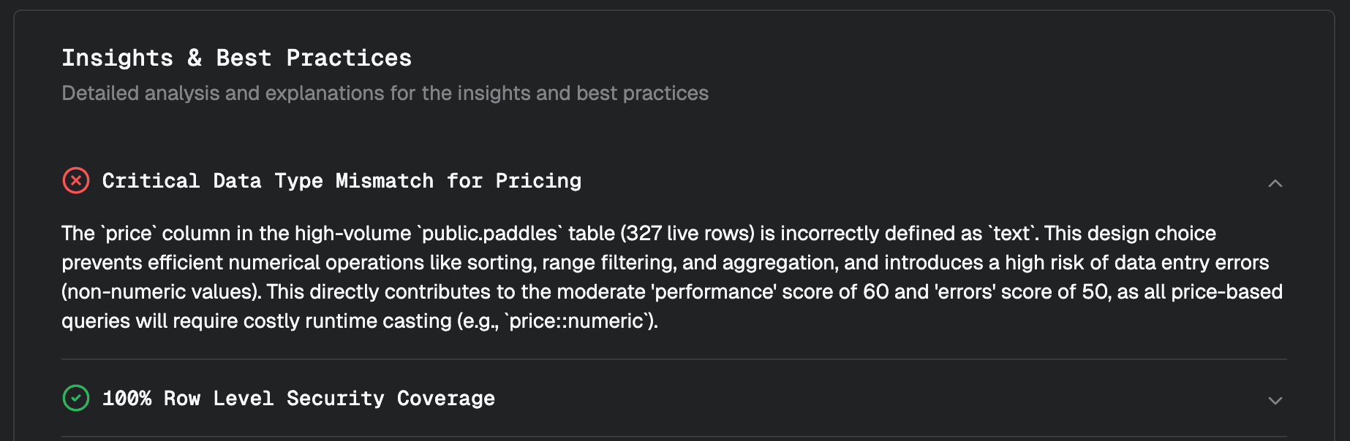Click the green checkmark success icon
Viewport: 1350px width, 441px height.
(76, 398)
